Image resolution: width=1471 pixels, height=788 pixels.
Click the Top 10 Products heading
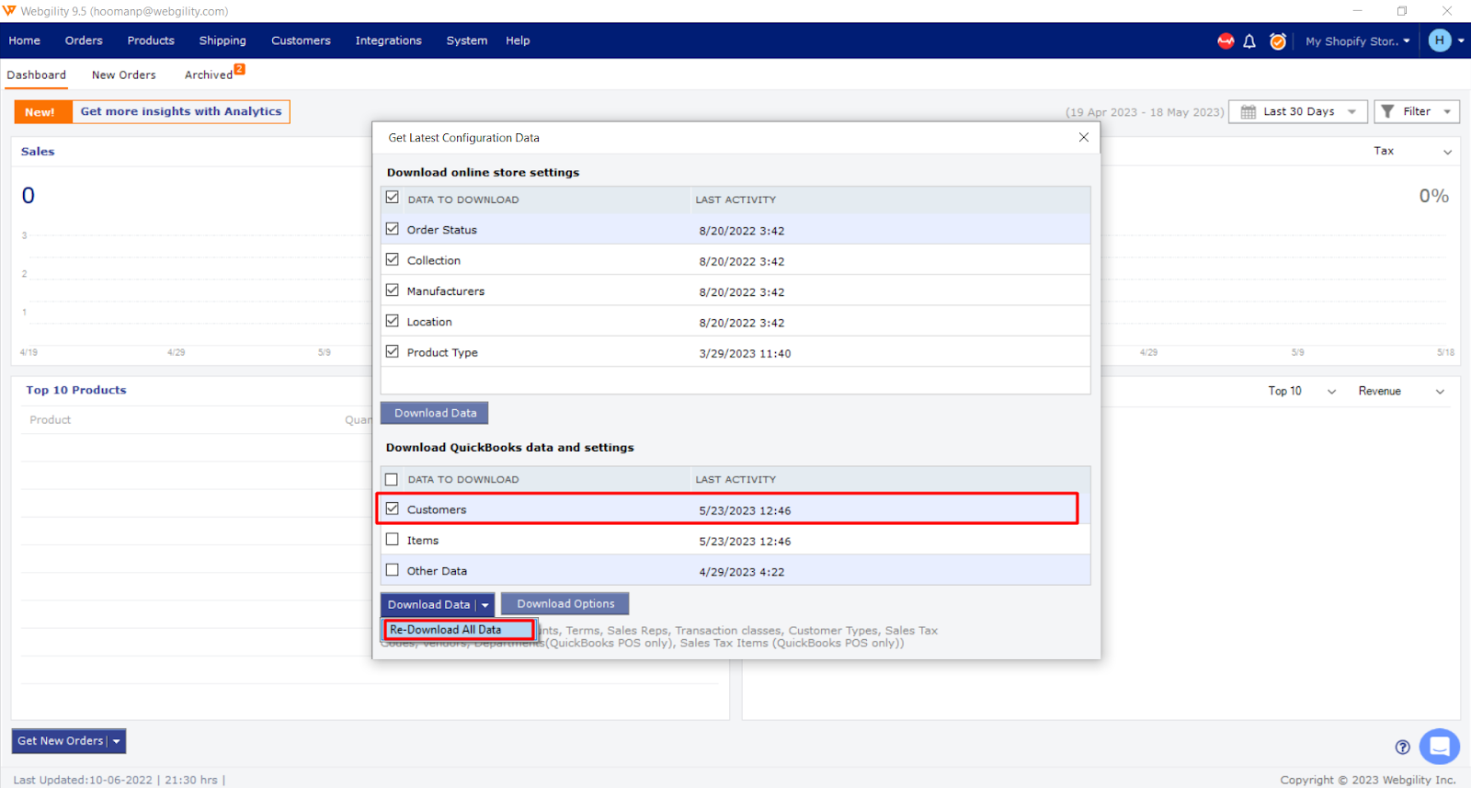coord(76,390)
